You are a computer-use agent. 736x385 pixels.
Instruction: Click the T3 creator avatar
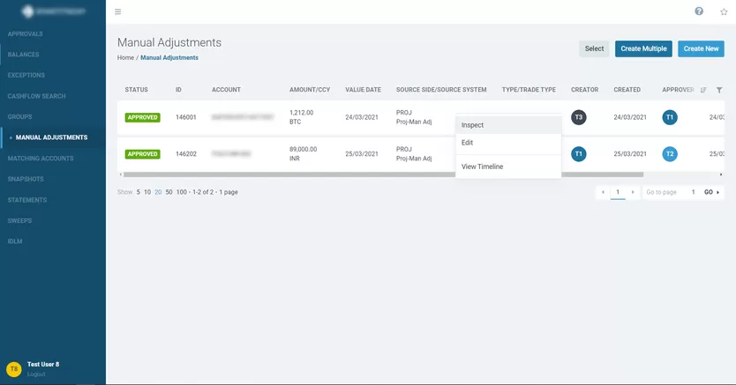tap(579, 117)
